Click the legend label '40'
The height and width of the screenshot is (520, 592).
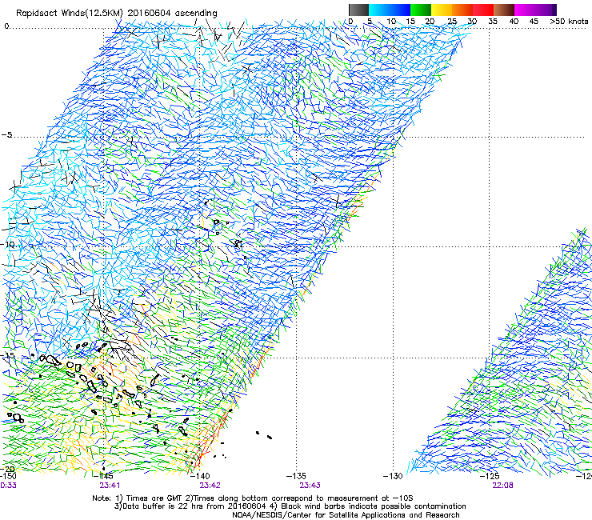point(514,22)
